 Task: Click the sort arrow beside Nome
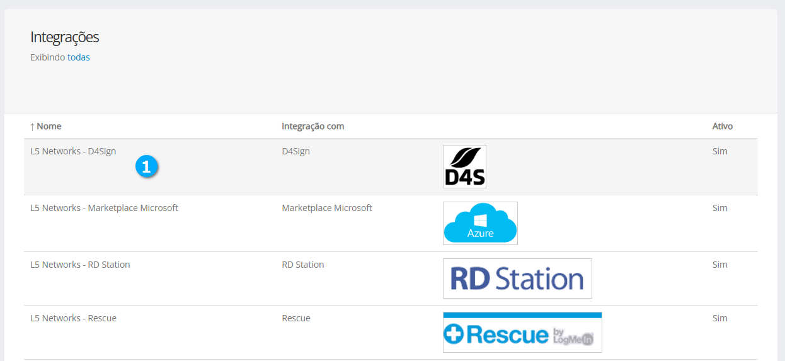click(x=32, y=127)
